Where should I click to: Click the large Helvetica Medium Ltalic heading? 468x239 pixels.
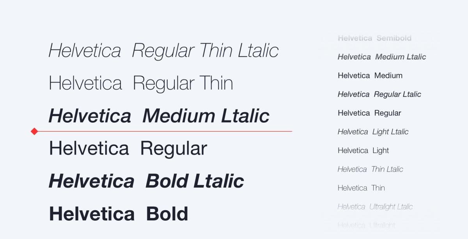[159, 116]
